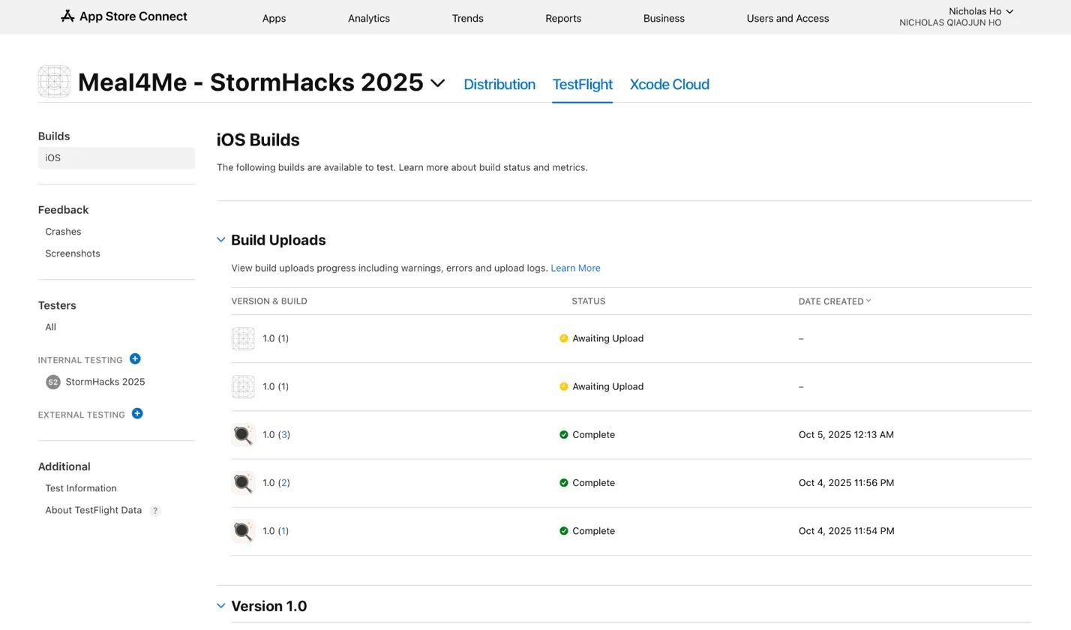The width and height of the screenshot is (1071, 630).
Task: Go to Trends page
Action: coord(468,18)
